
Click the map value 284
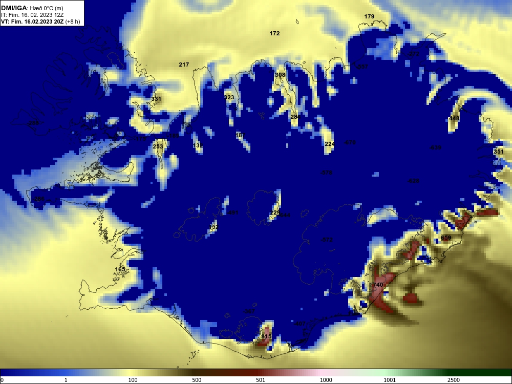tap(295, 117)
